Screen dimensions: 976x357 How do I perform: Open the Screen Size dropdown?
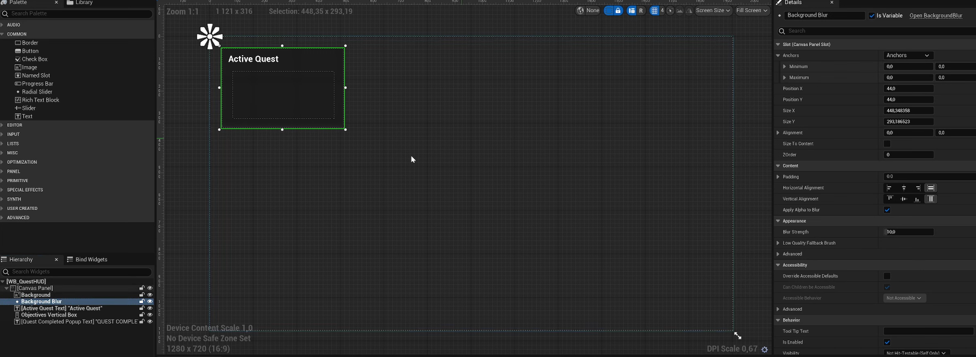[713, 11]
